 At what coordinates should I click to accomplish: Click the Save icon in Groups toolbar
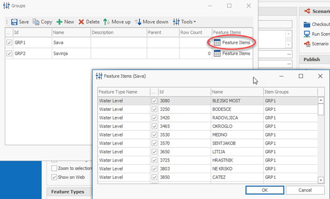[14, 22]
